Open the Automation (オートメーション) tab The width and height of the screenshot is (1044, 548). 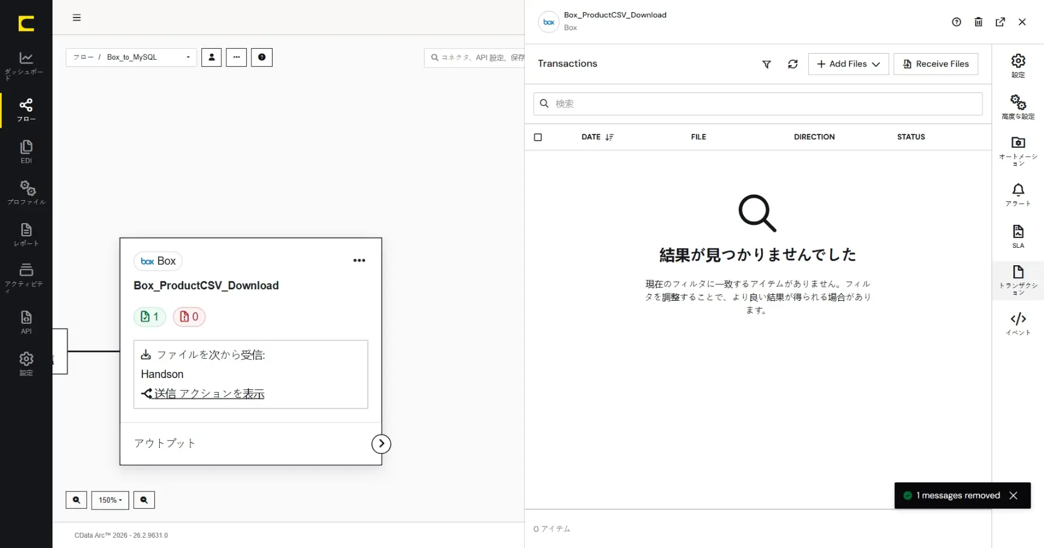1018,151
